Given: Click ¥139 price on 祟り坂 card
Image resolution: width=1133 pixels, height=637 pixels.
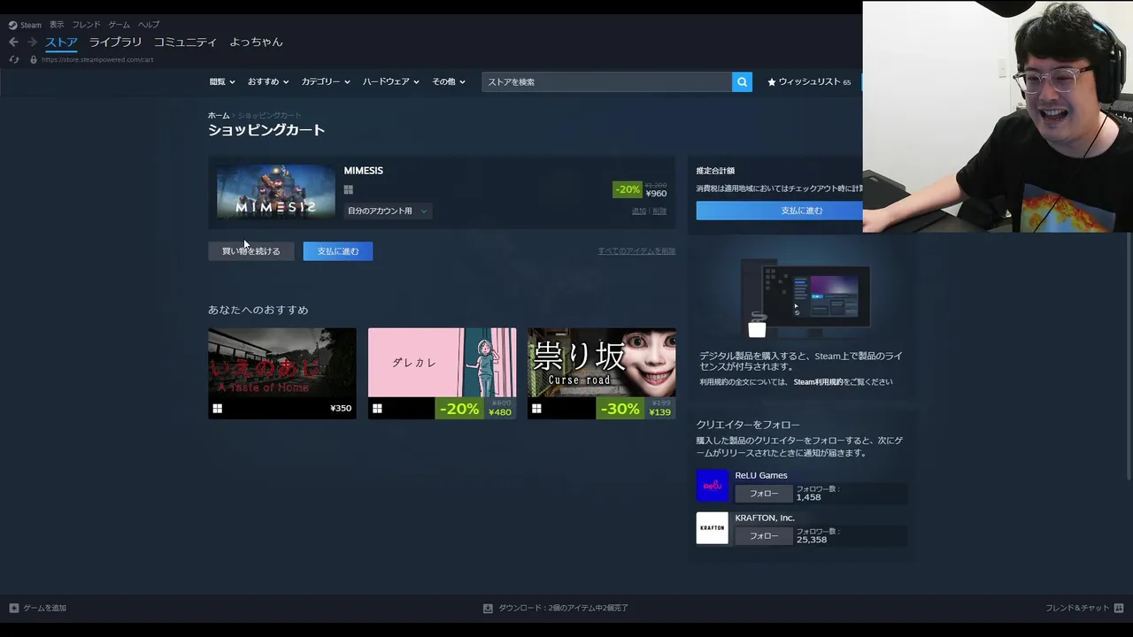Looking at the screenshot, I should pyautogui.click(x=660, y=412).
